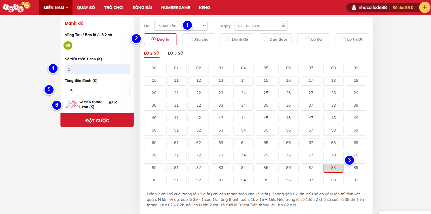
Task: Click the nhacailode88 username
Action: [x=372, y=7]
